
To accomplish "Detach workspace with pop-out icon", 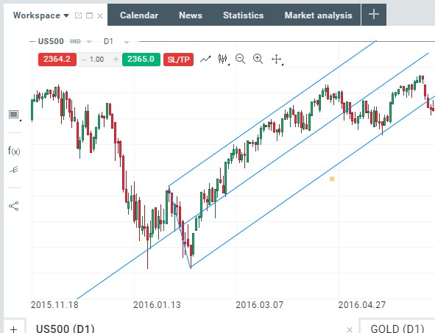I will [x=78, y=15].
